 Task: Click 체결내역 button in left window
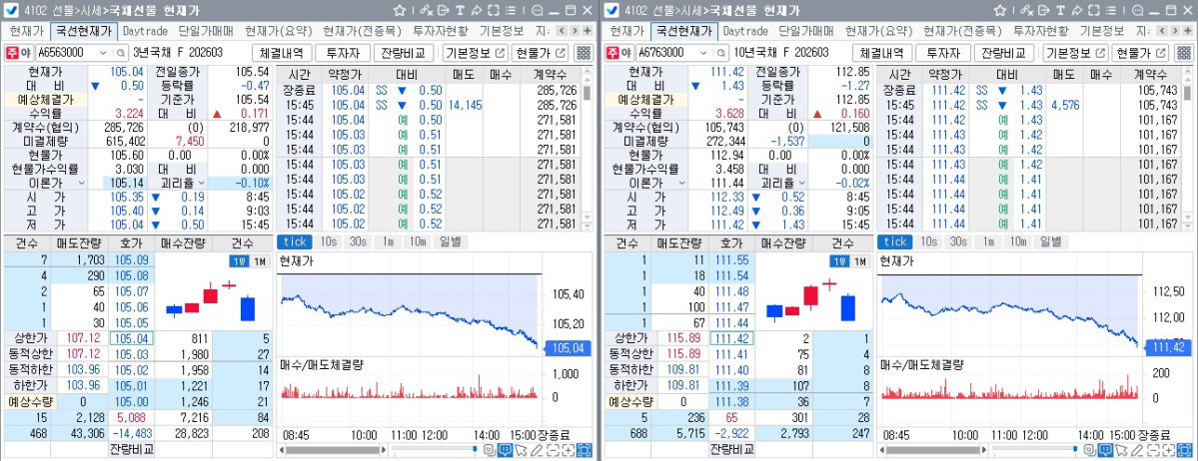tap(282, 53)
